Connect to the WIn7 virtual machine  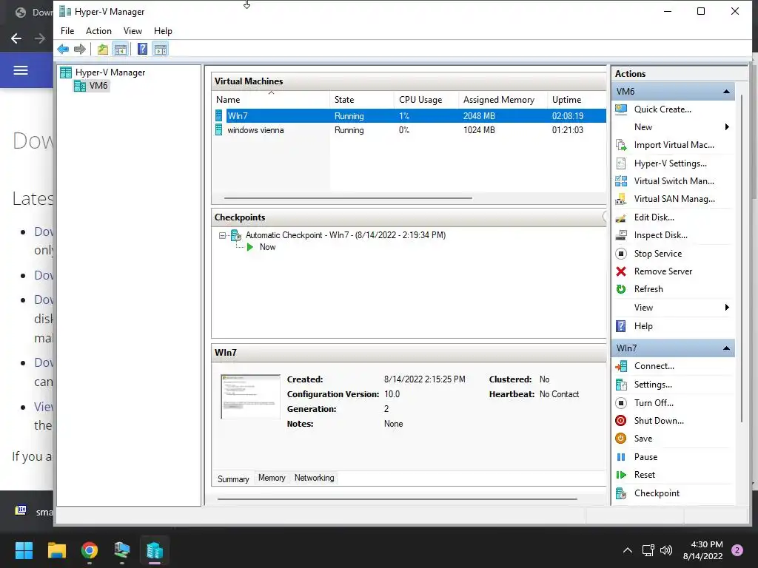pos(654,366)
